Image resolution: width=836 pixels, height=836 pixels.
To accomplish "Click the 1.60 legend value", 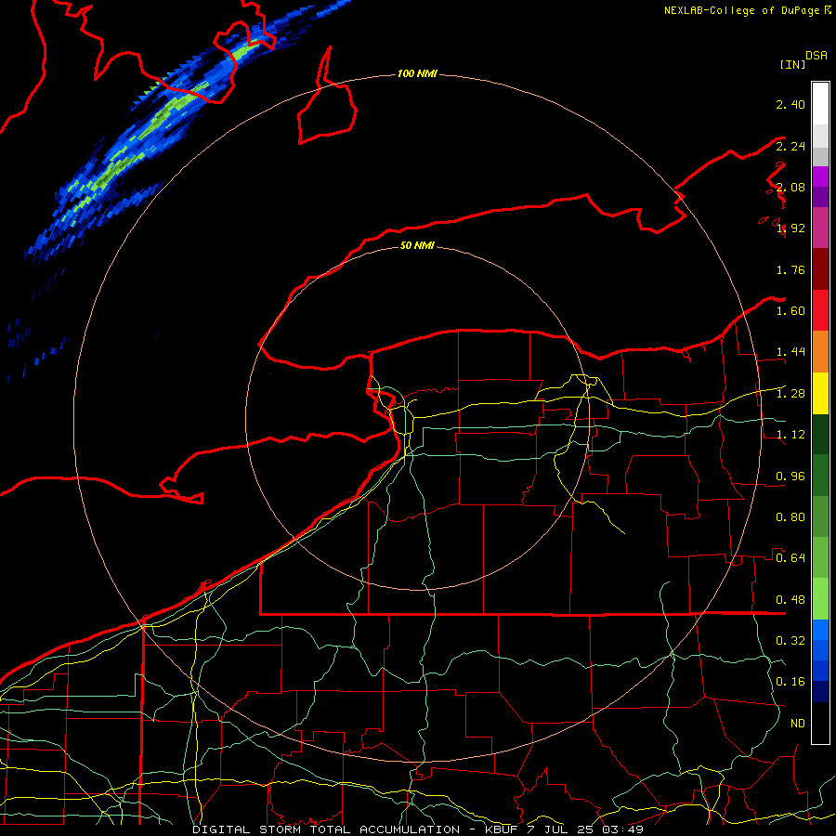I will (x=790, y=311).
